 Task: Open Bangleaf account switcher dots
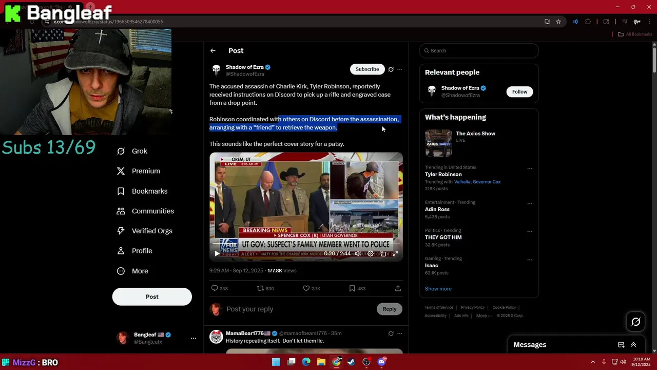tap(194, 338)
